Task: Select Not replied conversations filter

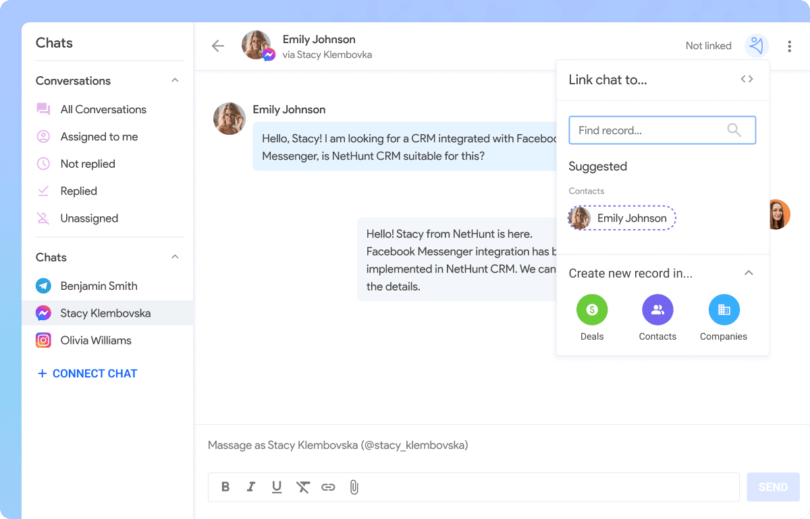Action: tap(88, 164)
